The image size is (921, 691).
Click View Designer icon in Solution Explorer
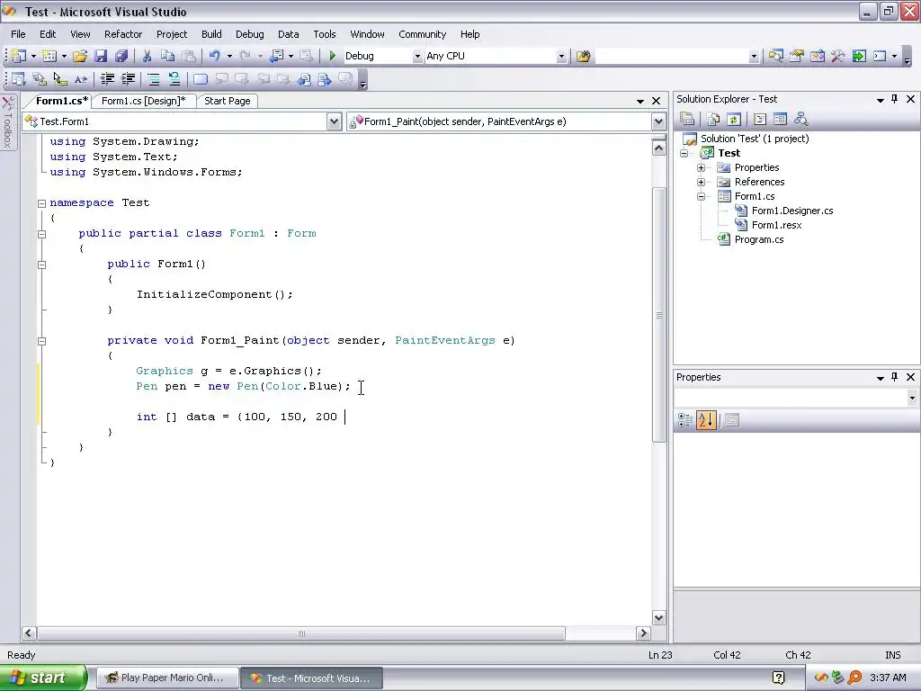tap(780, 120)
